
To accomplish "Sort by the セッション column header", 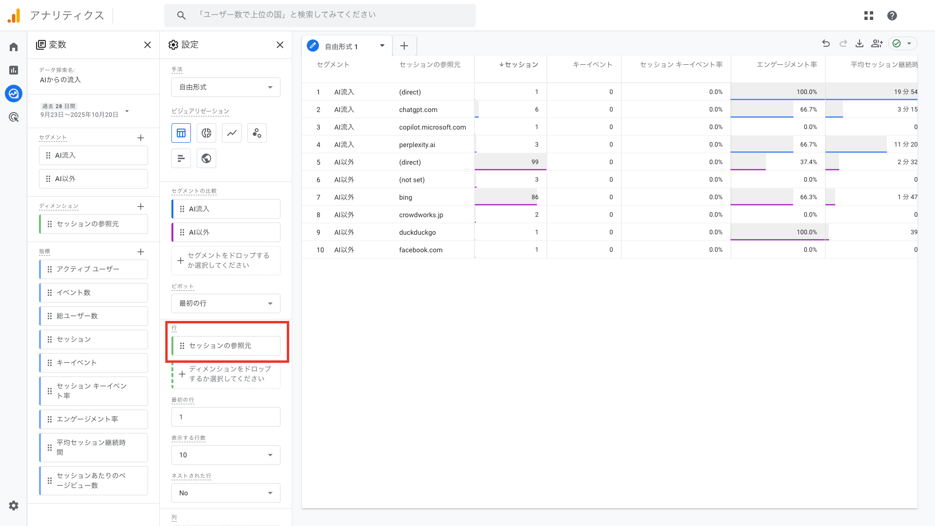I will click(x=519, y=65).
